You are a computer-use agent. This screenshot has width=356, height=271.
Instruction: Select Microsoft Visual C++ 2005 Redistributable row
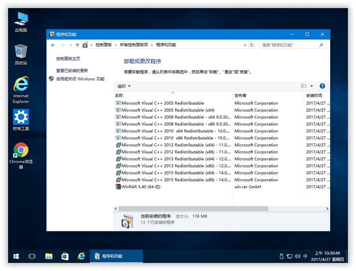coord(222,103)
